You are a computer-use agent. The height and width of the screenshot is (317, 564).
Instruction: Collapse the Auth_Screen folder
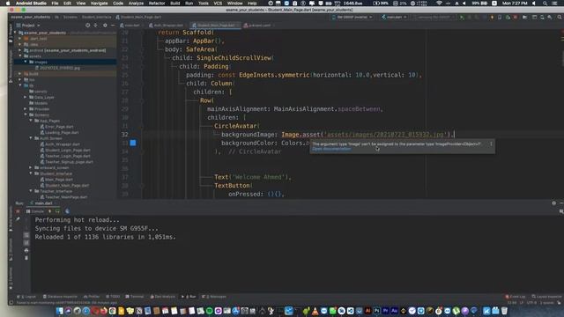tap(31, 138)
